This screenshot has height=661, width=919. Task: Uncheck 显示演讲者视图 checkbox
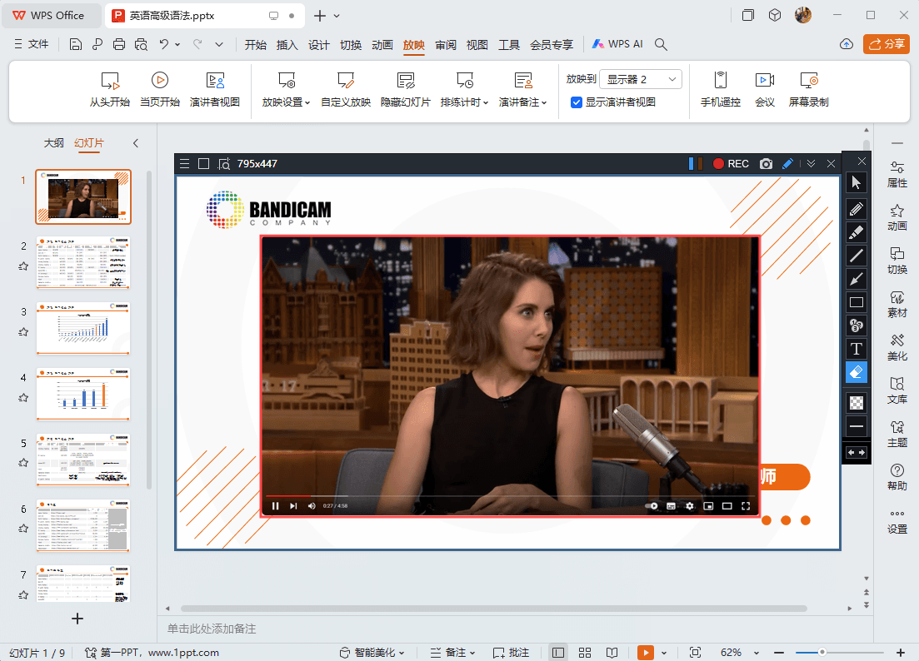(577, 102)
